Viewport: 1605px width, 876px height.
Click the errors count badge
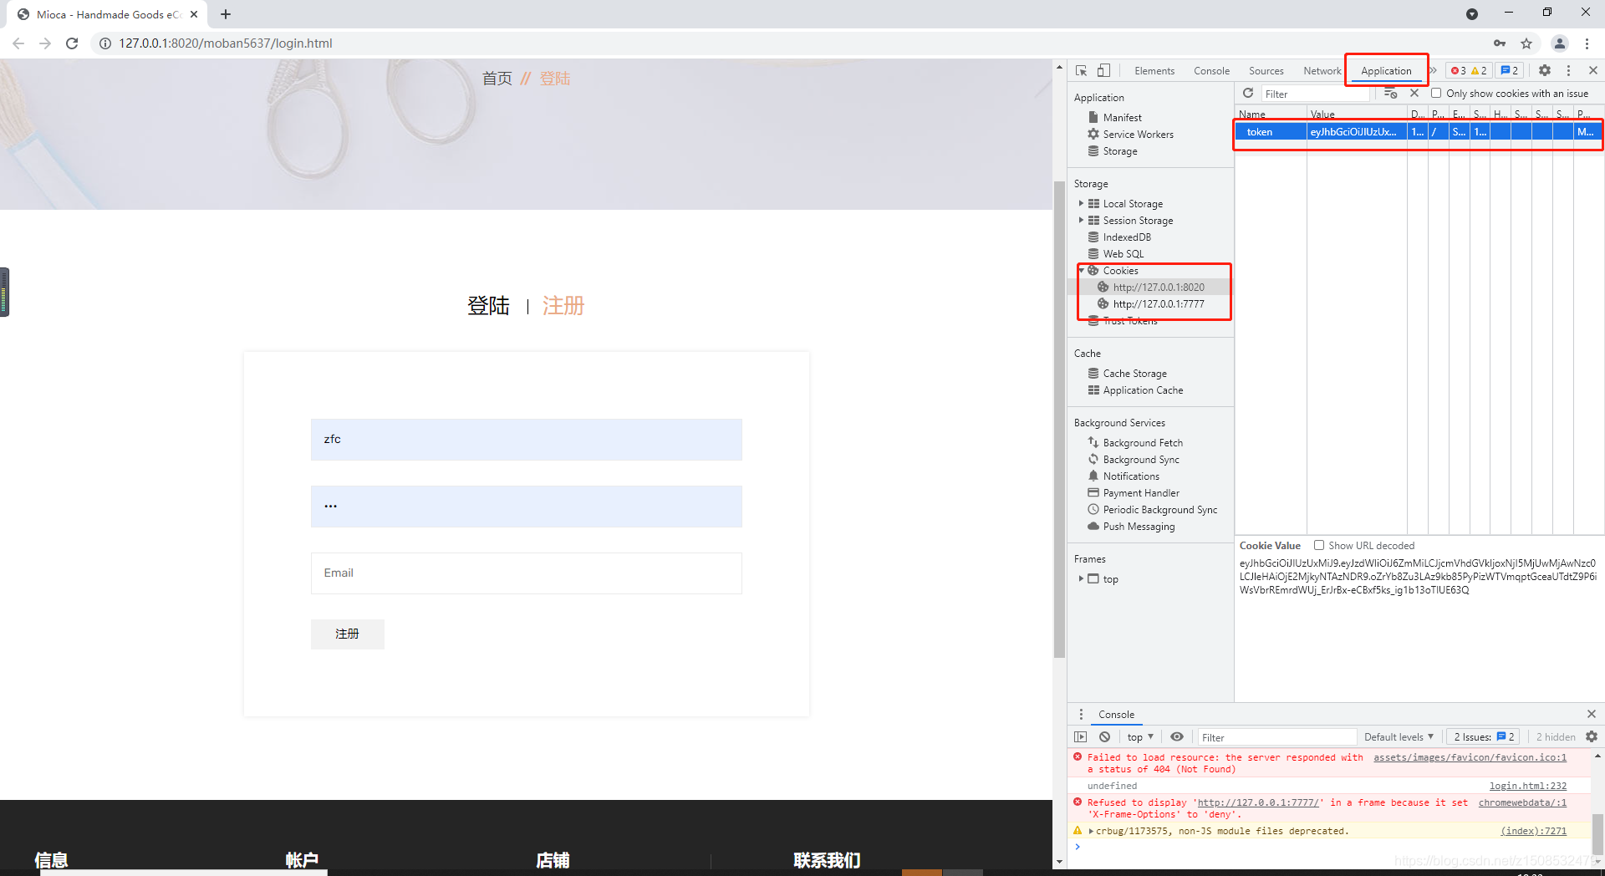pyautogui.click(x=1458, y=71)
